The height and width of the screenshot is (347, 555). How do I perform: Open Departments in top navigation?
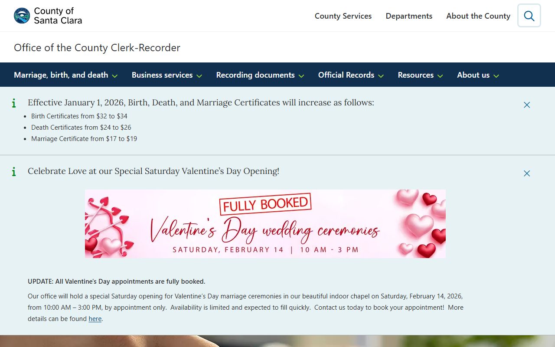409,16
